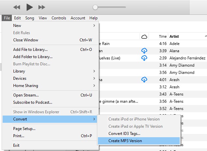207x151 pixels.
Task: Click cloud download icon for Arash track
Action: pyautogui.click(x=144, y=79)
